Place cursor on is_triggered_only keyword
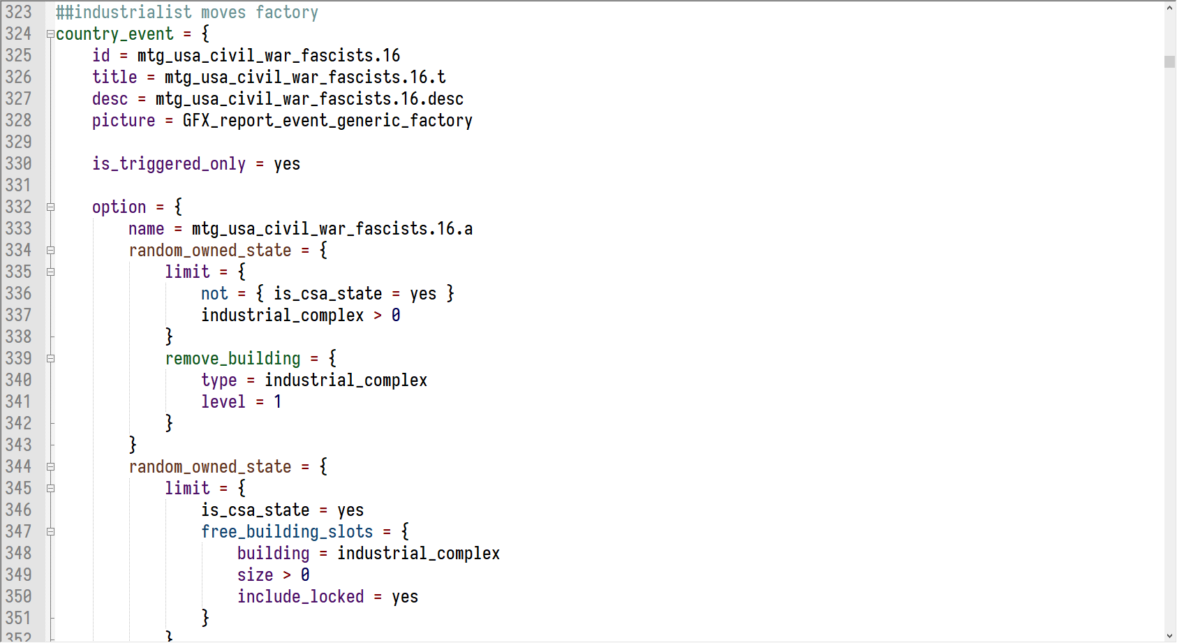 tap(169, 164)
